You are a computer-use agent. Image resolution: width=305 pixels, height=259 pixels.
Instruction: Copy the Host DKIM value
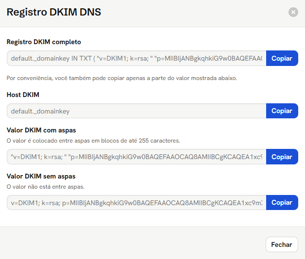point(282,111)
